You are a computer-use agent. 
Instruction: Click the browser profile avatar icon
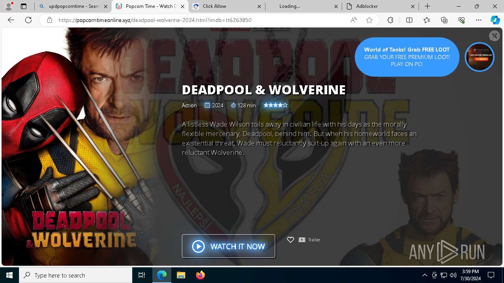point(9,6)
